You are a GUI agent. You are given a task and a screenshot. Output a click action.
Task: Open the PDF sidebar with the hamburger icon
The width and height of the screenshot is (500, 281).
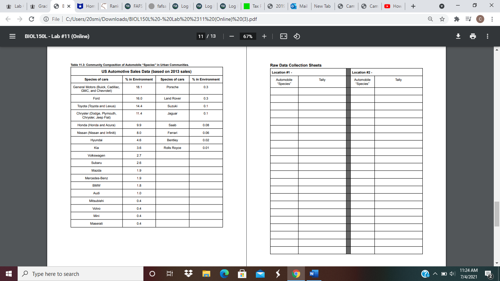pyautogui.click(x=12, y=36)
